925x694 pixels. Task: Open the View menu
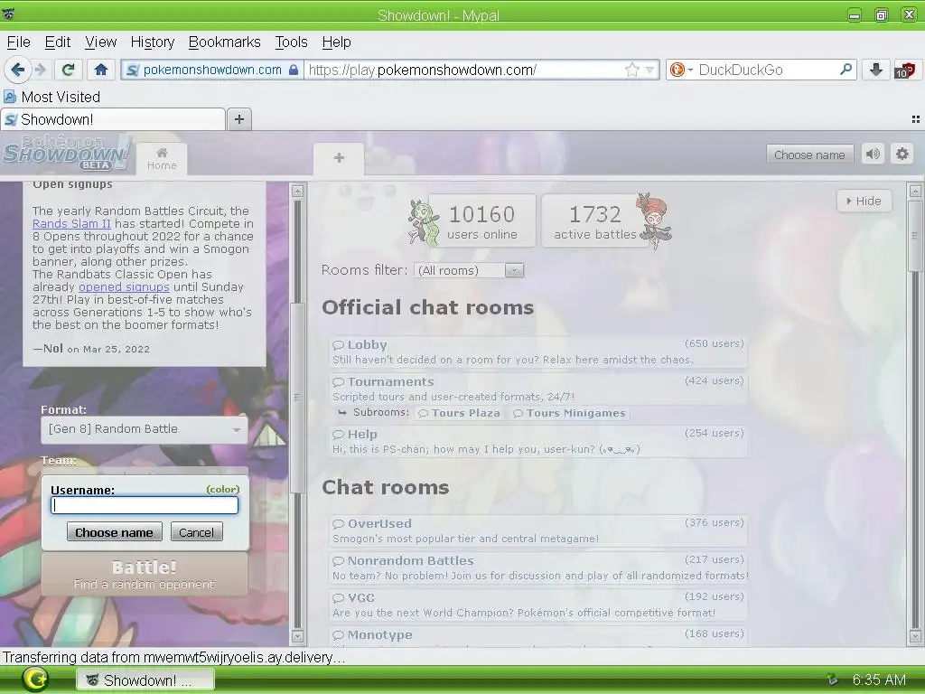[x=100, y=42]
